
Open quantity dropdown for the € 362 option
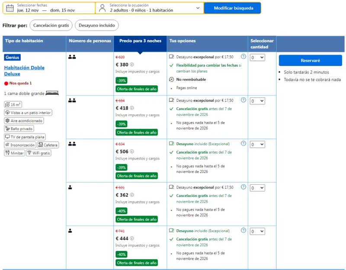click(x=257, y=188)
